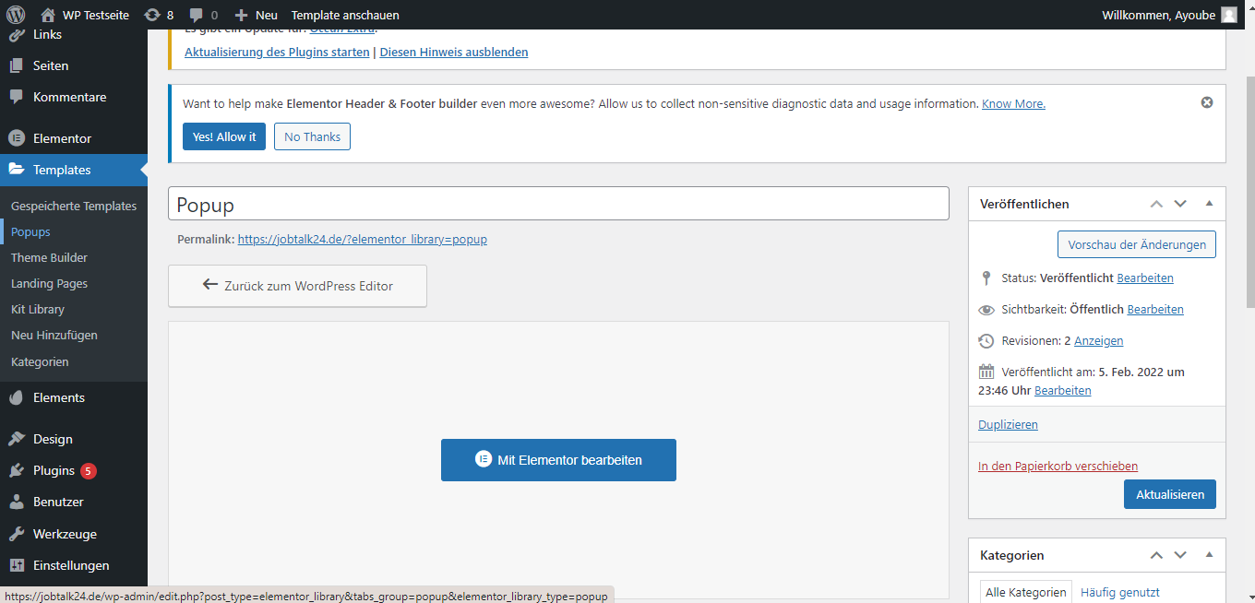Open Kategorien submenu under Templates
This screenshot has height=603, width=1255.
(40, 361)
